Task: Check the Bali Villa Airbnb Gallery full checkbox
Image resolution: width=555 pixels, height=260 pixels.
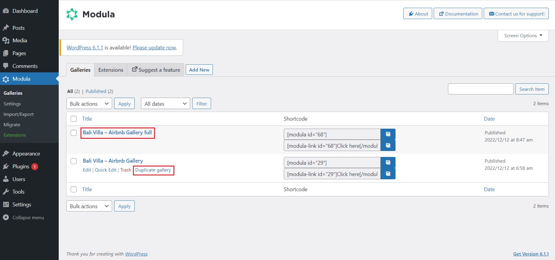Action: click(x=74, y=133)
